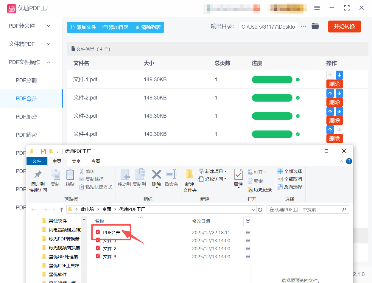This screenshot has height=283, width=372.
Task: Select the 文件-2 file in Explorer
Action: point(109,248)
